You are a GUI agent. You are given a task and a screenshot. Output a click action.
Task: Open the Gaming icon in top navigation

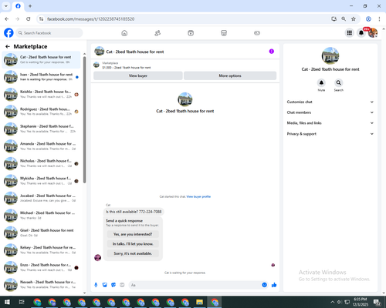(x=257, y=33)
